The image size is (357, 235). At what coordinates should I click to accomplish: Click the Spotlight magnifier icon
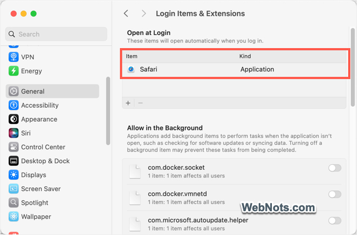pos(13,202)
